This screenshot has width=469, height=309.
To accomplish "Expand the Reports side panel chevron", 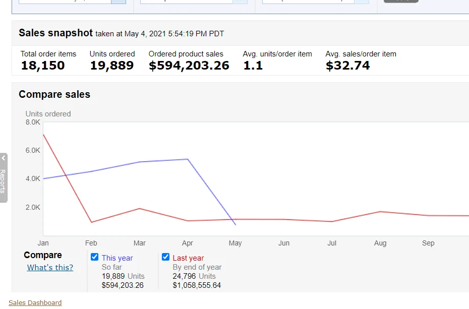I will pos(3,158).
